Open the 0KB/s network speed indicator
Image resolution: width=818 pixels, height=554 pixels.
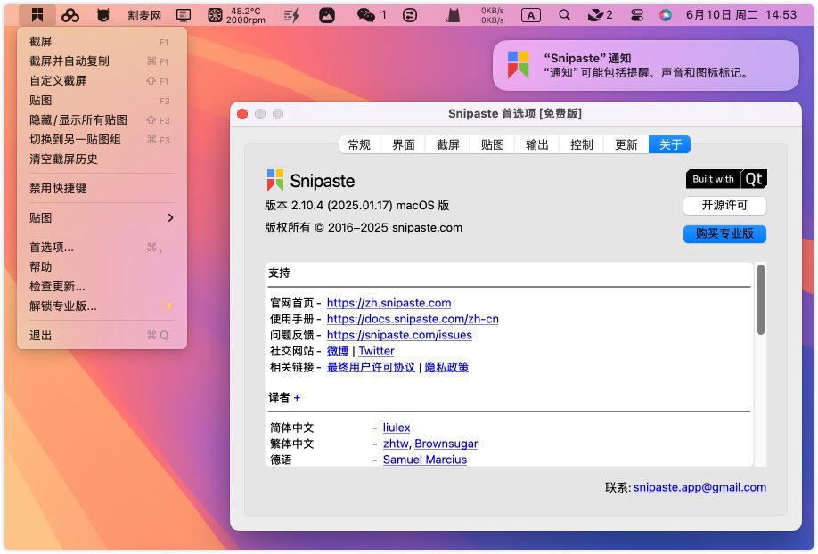coord(492,16)
